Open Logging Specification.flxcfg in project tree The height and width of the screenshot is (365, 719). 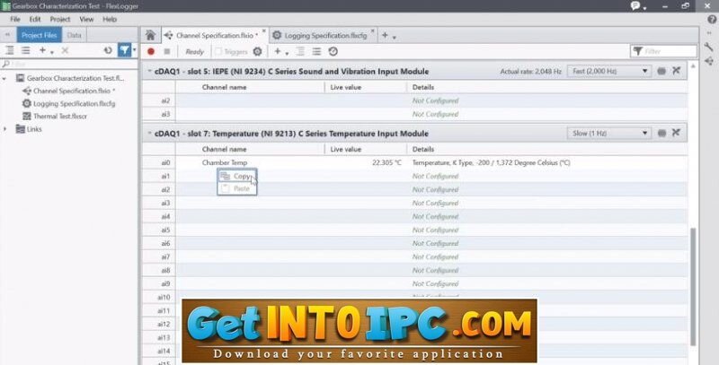75,104
